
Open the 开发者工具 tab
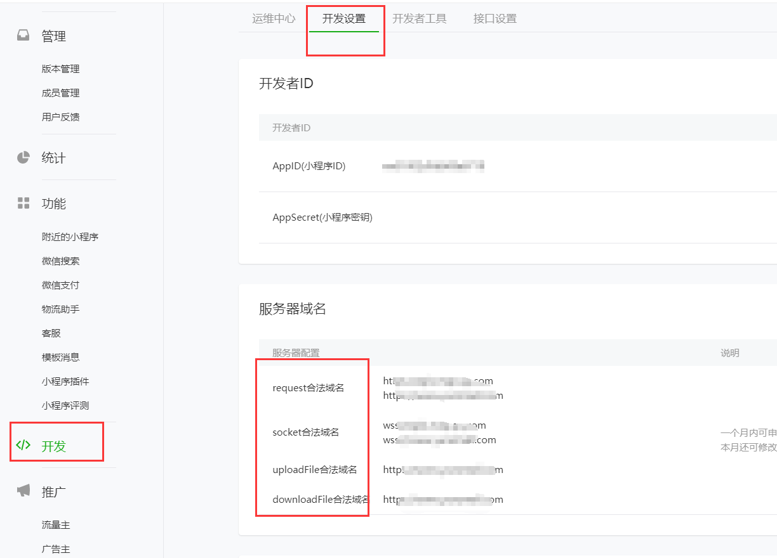(419, 18)
